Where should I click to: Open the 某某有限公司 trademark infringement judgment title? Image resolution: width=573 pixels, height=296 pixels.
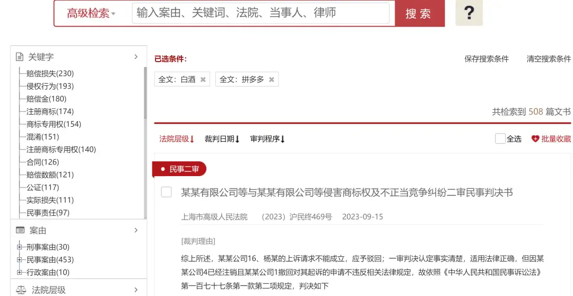pyautogui.click(x=347, y=192)
